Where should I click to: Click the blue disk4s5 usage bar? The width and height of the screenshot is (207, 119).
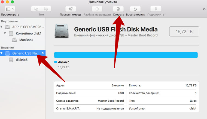pyautogui.click(x=126, y=55)
